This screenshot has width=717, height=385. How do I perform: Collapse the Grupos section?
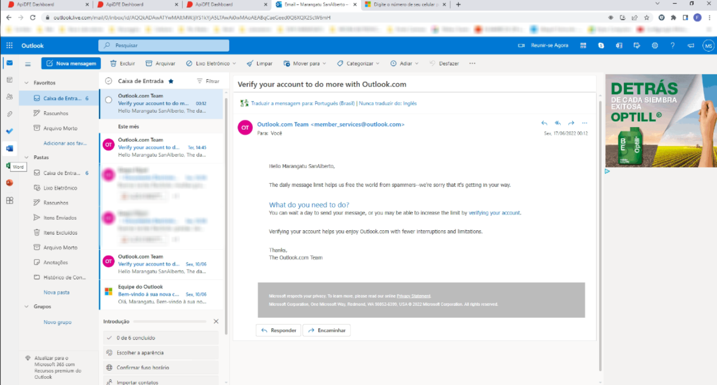(x=26, y=306)
